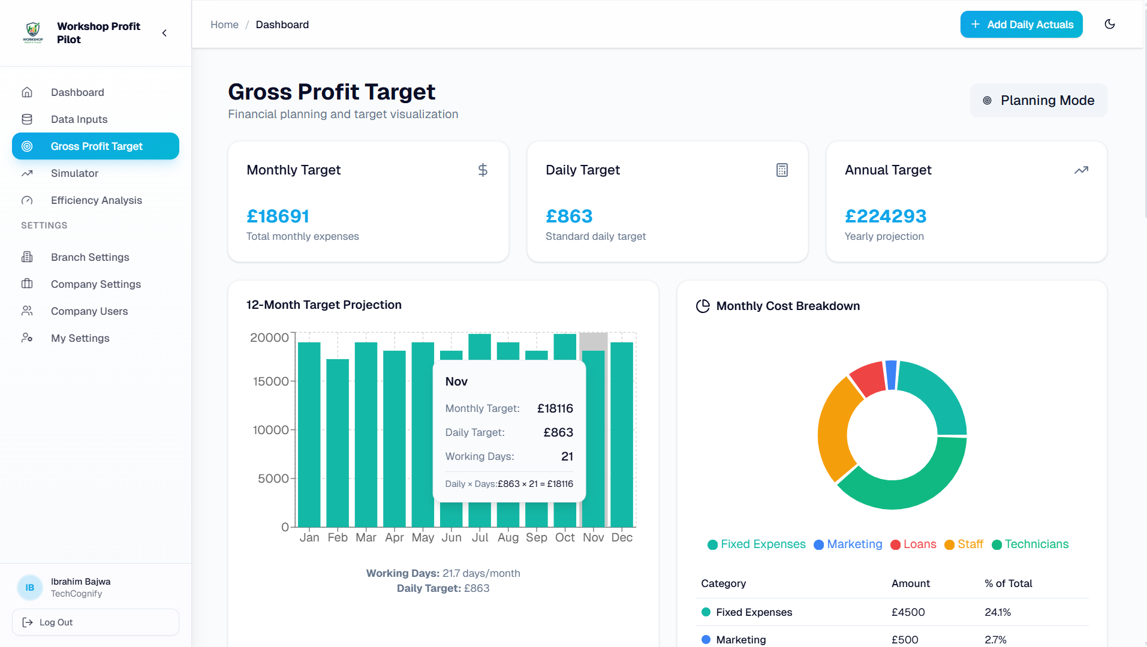The height and width of the screenshot is (647, 1147).
Task: Hide Fixed Expenses via the chart legend
Action: [756, 544]
